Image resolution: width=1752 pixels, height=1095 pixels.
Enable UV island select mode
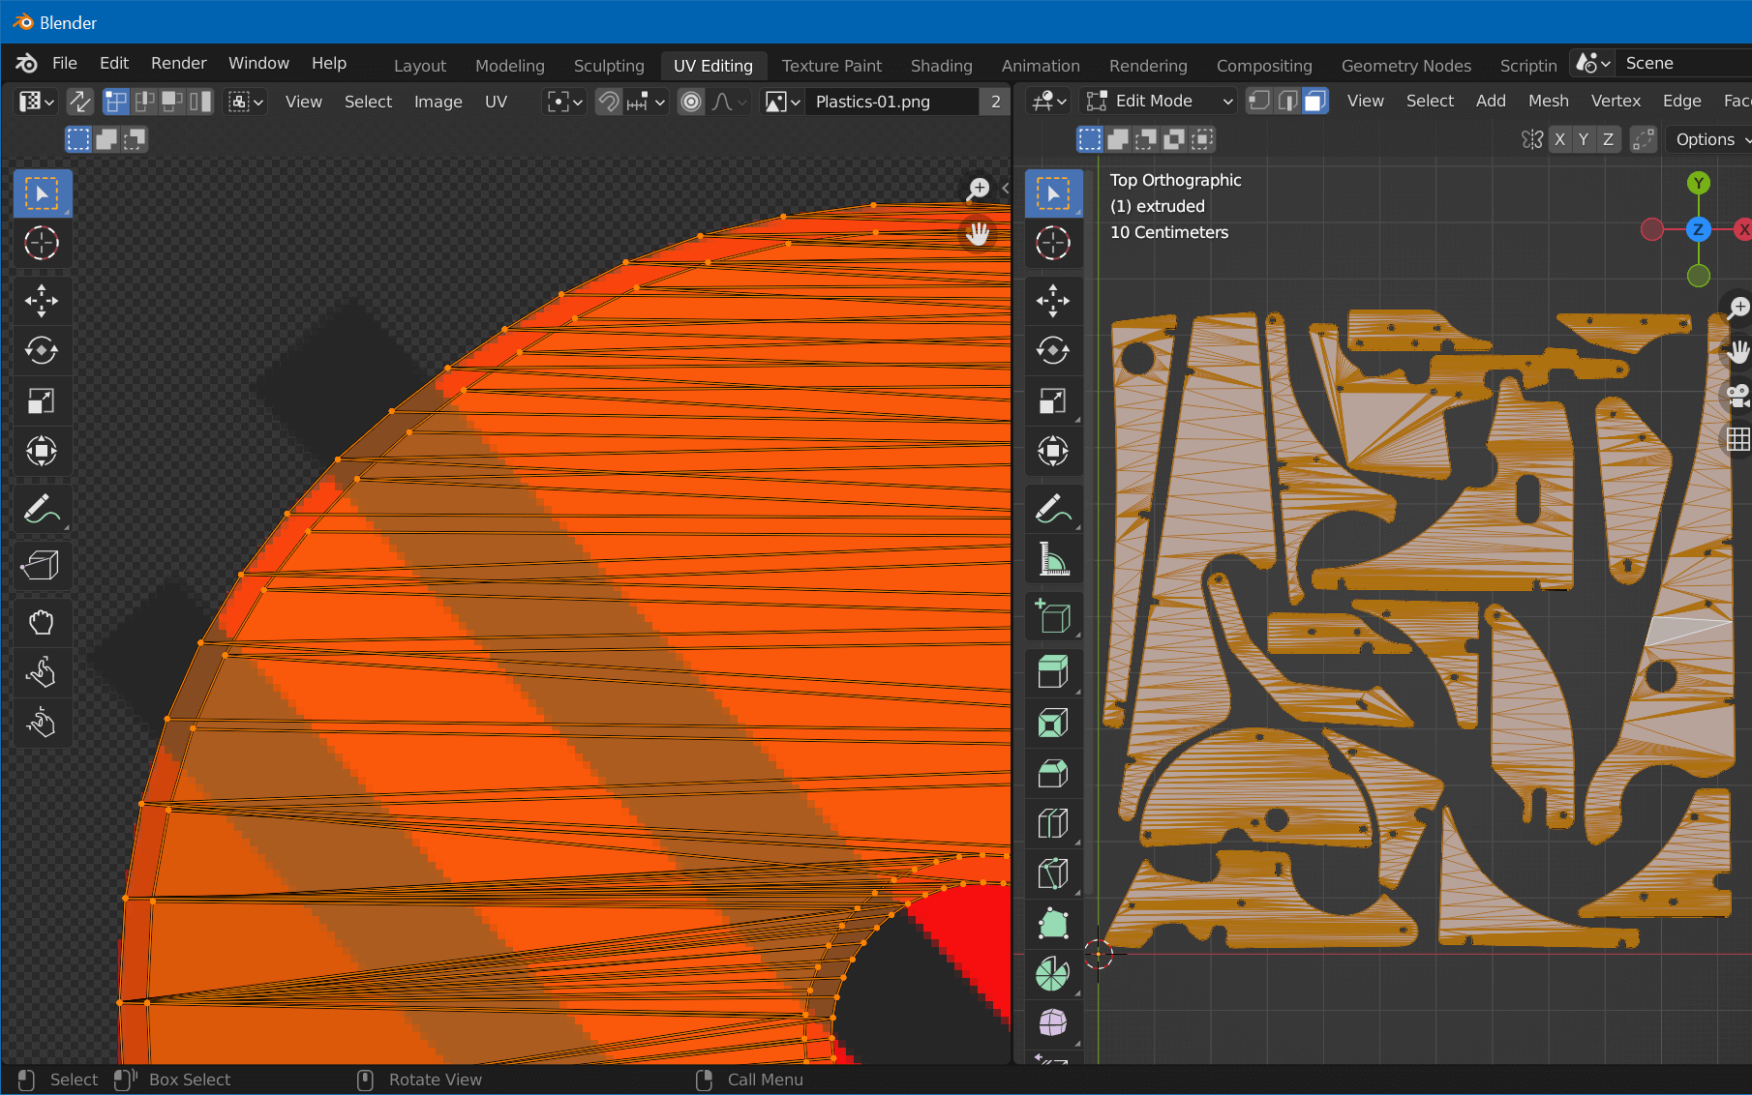pos(200,102)
